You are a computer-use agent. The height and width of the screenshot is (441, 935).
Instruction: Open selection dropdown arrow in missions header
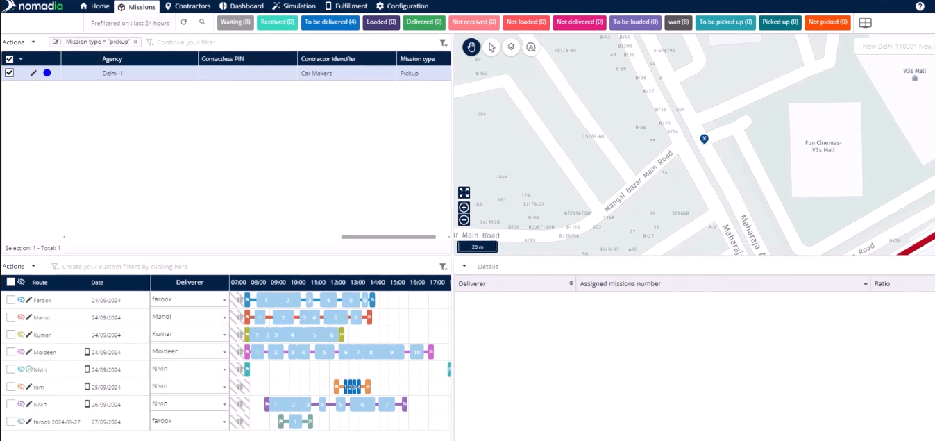pos(21,59)
